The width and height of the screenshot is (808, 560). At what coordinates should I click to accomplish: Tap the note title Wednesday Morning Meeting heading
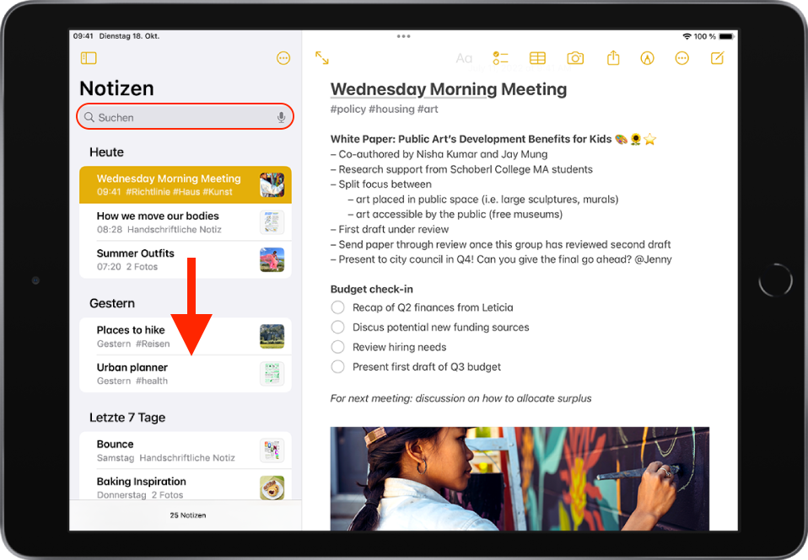(449, 89)
